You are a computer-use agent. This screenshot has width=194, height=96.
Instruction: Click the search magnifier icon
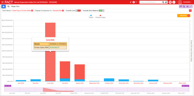tap(163, 2)
